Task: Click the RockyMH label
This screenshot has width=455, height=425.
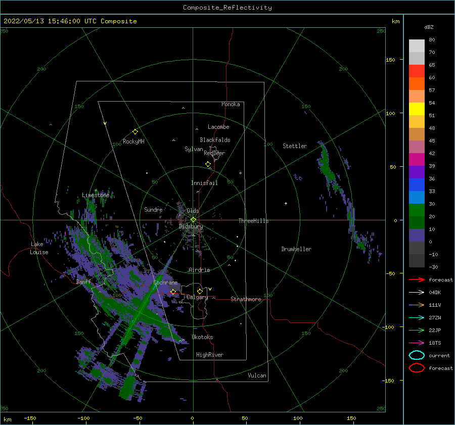Action: (133, 141)
